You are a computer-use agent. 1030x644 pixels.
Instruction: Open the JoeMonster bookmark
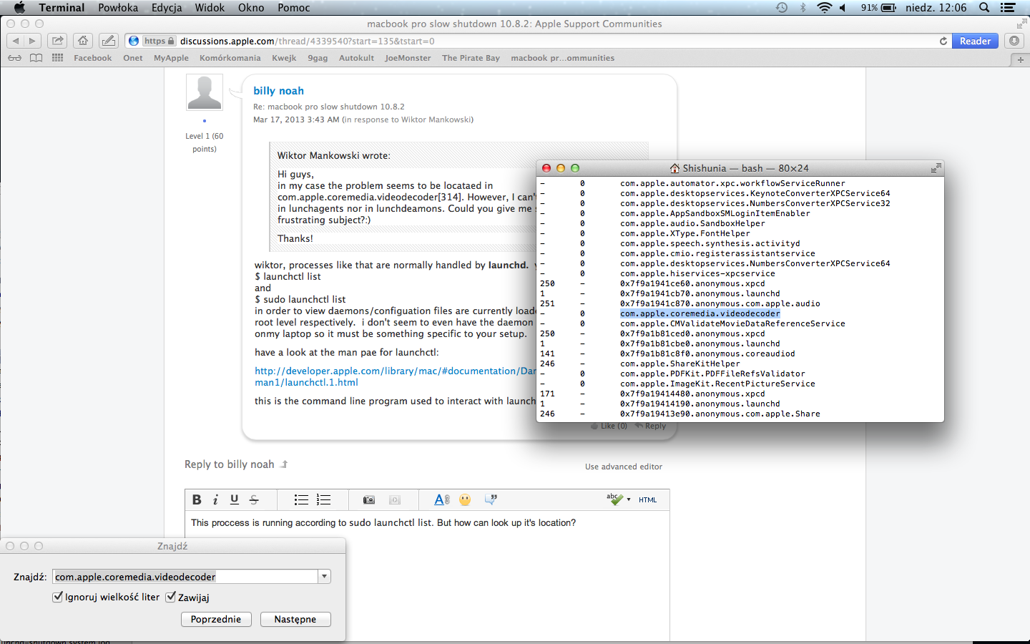(408, 58)
